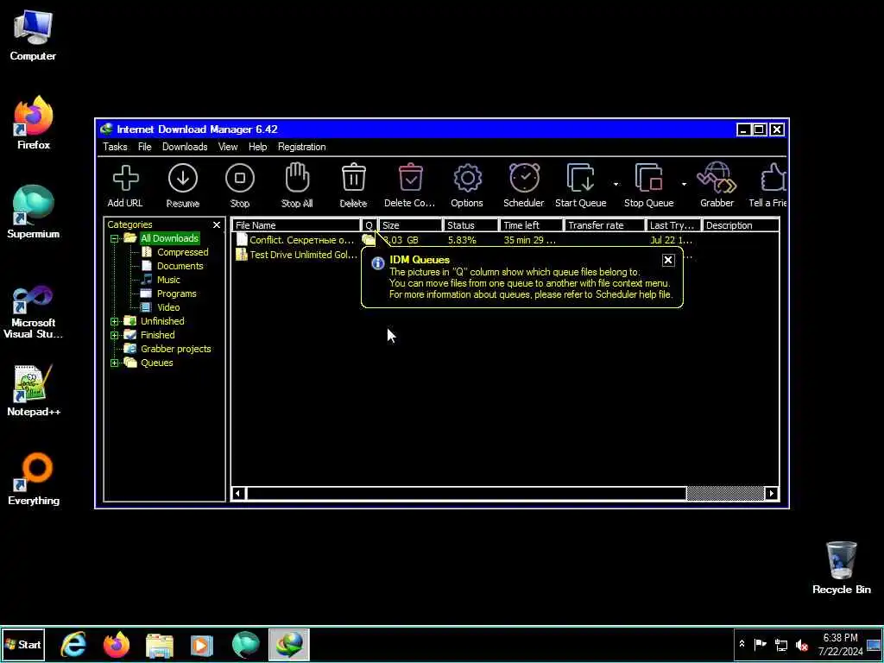Select the Programs category
The image size is (884, 663).
click(x=176, y=294)
